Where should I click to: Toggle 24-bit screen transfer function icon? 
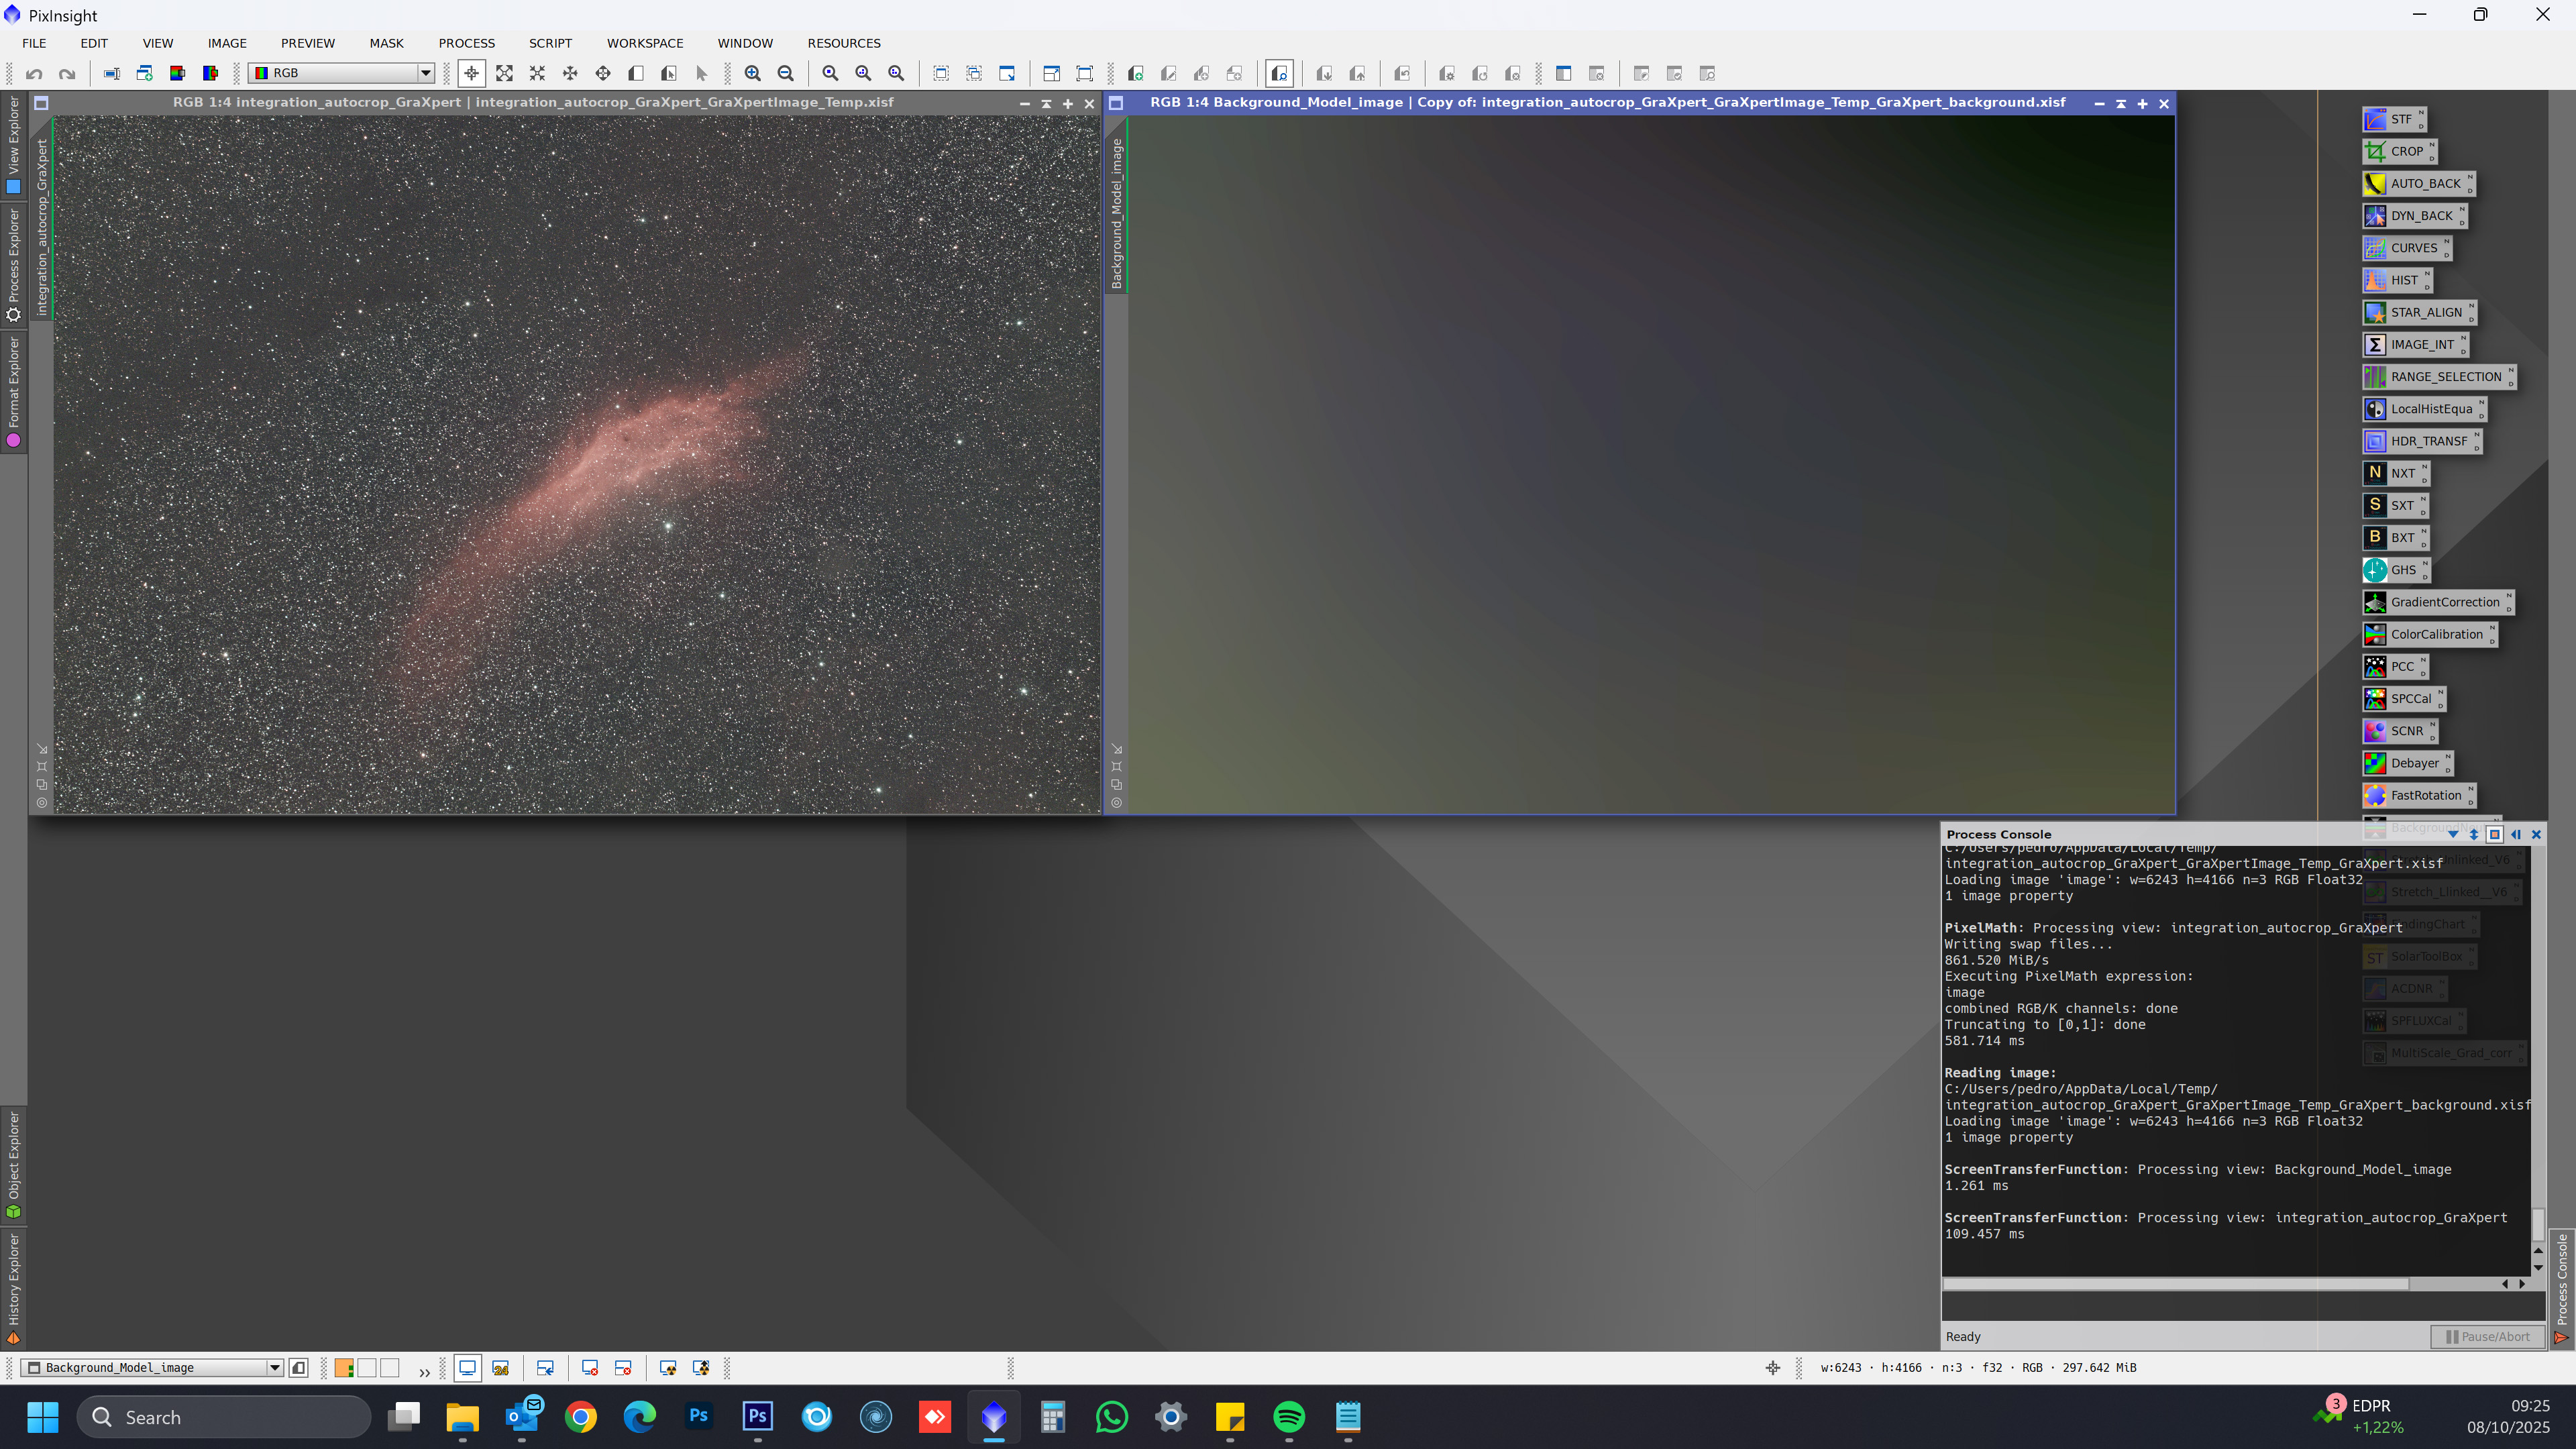(501, 1368)
